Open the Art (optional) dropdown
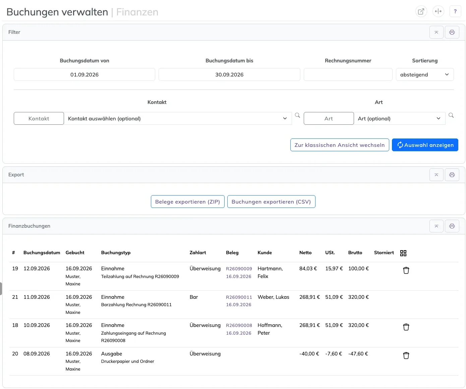Viewport: 466px width, 389px height. (400, 118)
